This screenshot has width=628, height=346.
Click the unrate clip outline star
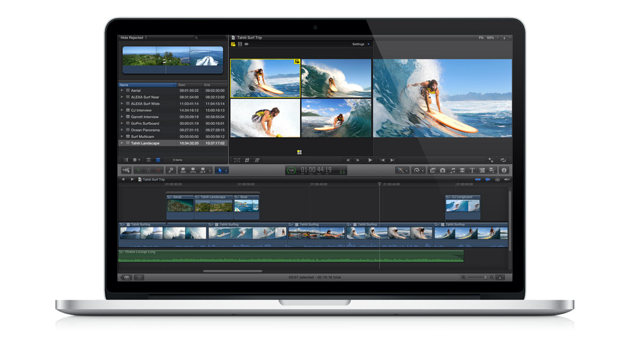point(149,170)
